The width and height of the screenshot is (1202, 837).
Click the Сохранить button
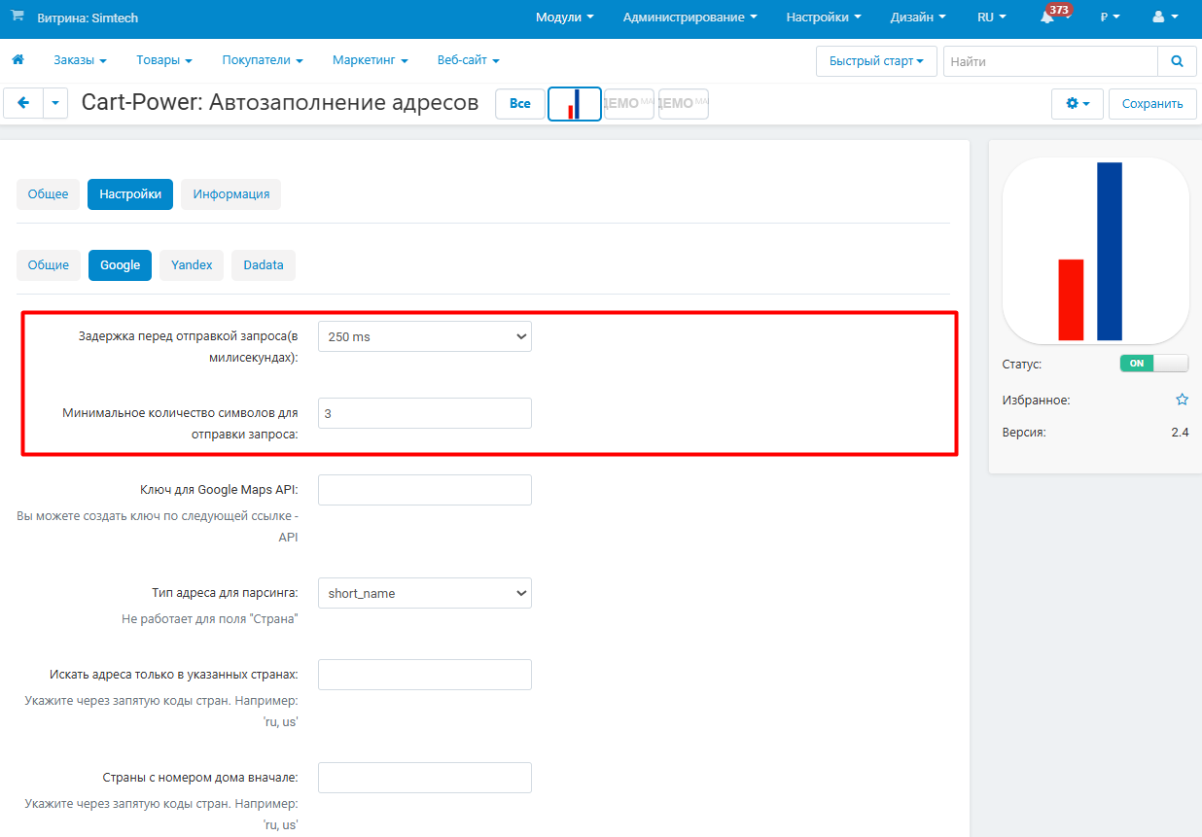click(x=1152, y=104)
